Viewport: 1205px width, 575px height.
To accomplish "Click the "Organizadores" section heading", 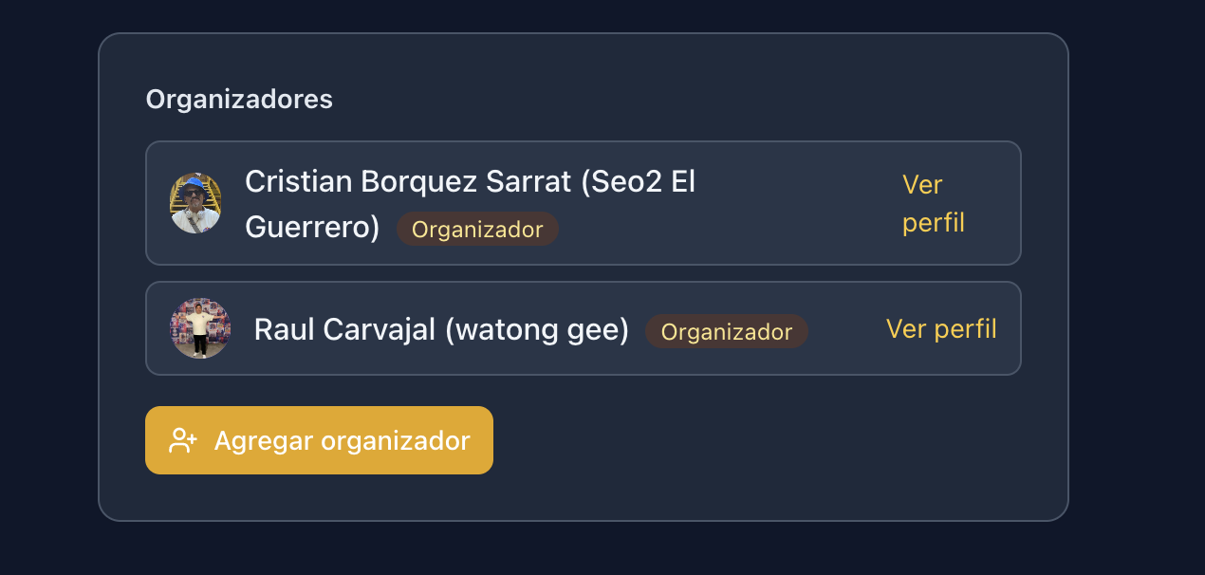I will (238, 99).
